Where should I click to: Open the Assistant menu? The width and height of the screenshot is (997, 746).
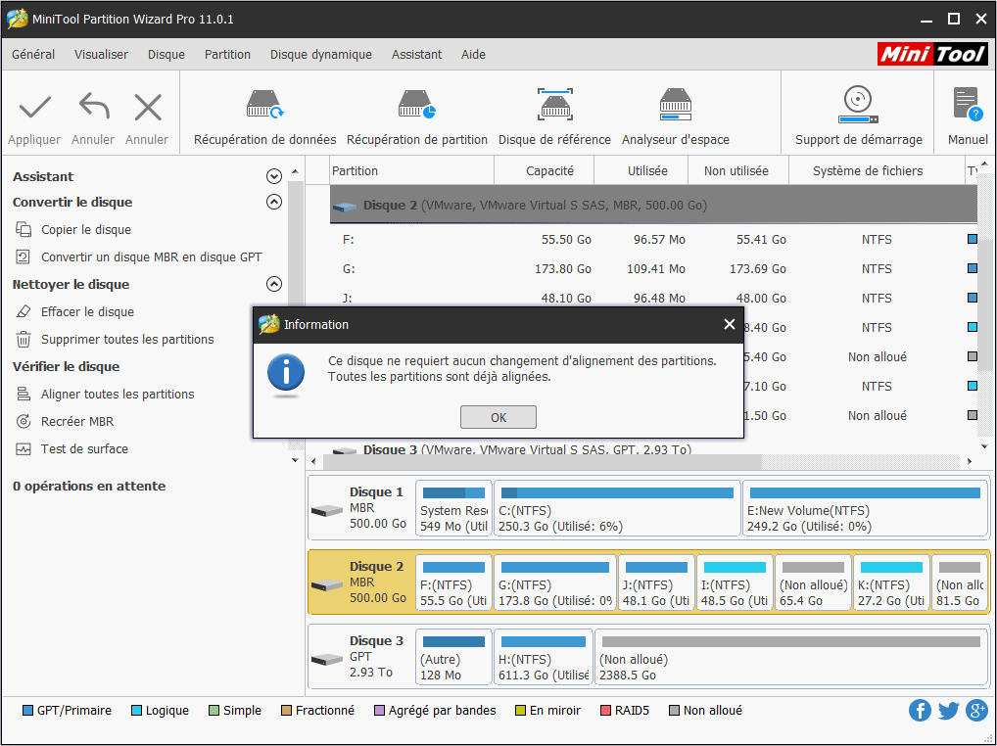click(416, 55)
